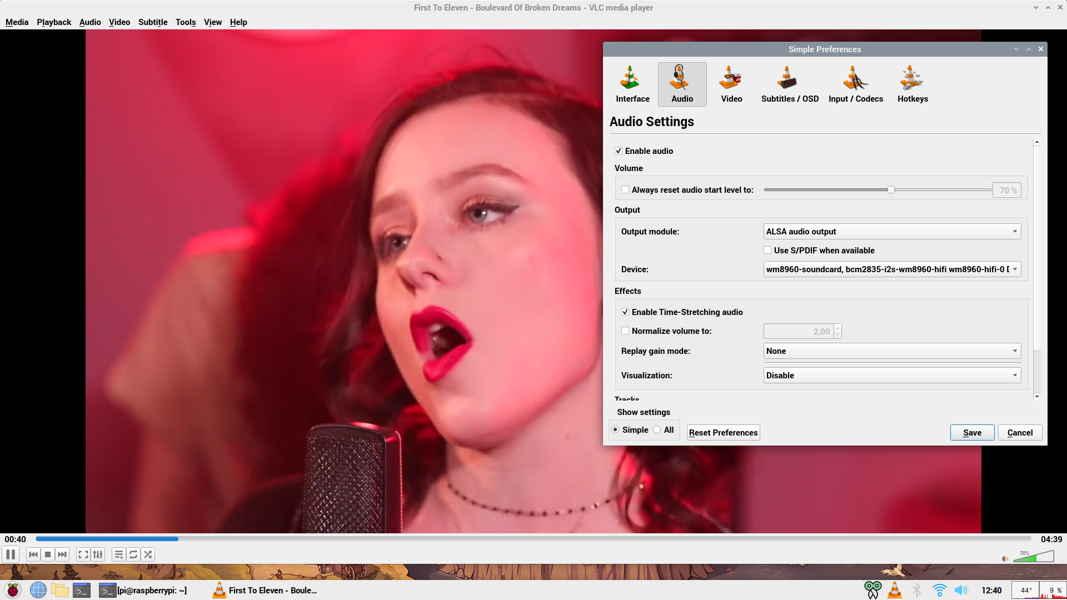Toggle random shuffle playback

(148, 554)
